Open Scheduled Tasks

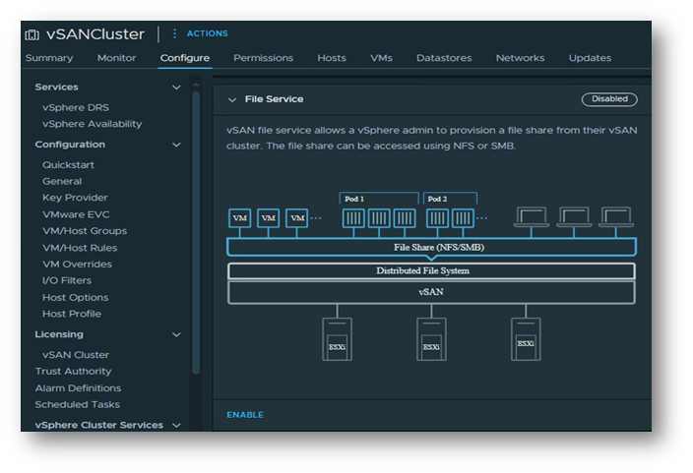point(78,404)
